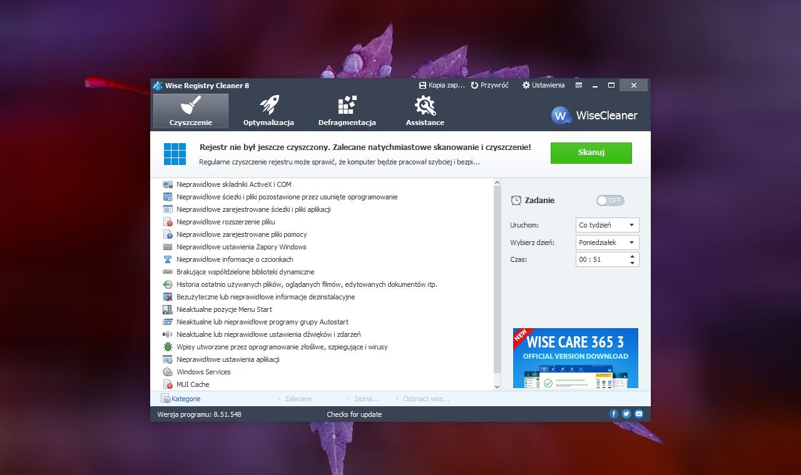Click icon for registered application paths row

[167, 209]
